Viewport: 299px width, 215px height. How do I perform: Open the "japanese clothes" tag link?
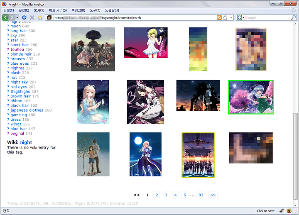pos(27,110)
